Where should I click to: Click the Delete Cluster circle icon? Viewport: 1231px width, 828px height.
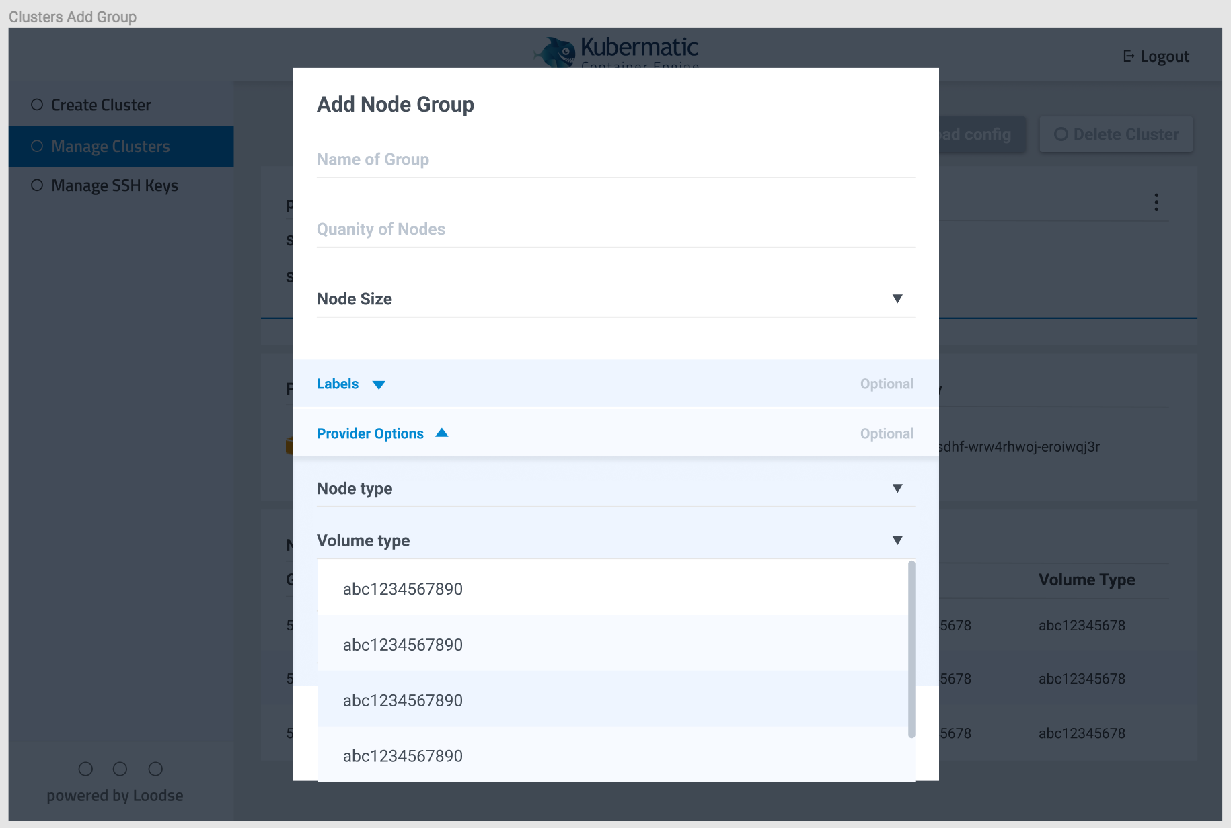click(1061, 134)
